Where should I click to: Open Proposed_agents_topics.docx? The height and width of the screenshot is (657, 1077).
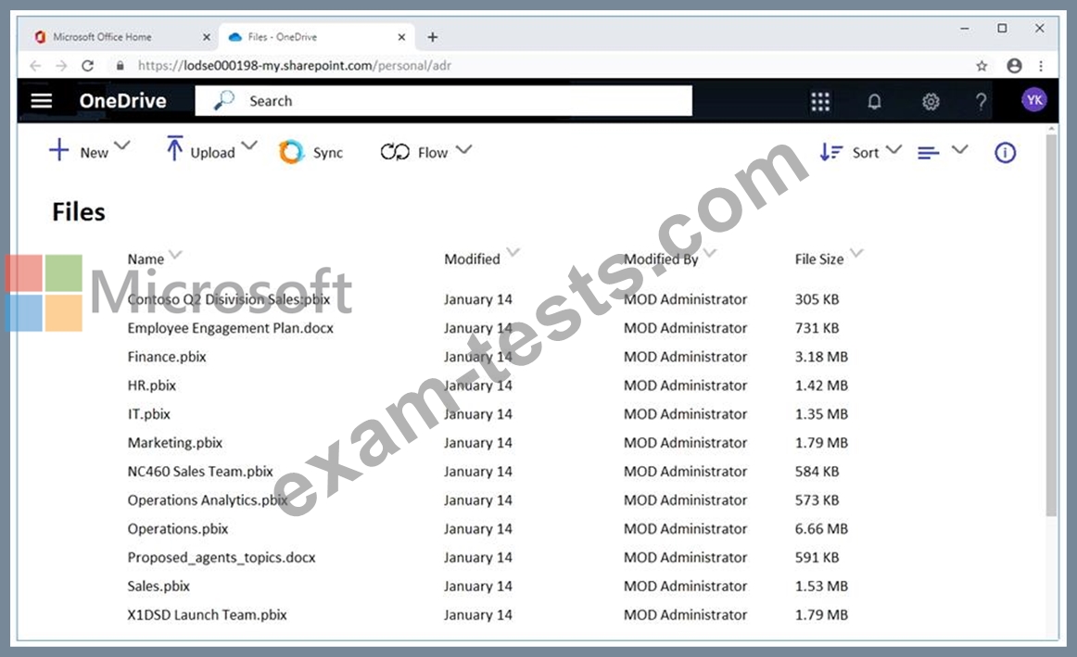[222, 558]
